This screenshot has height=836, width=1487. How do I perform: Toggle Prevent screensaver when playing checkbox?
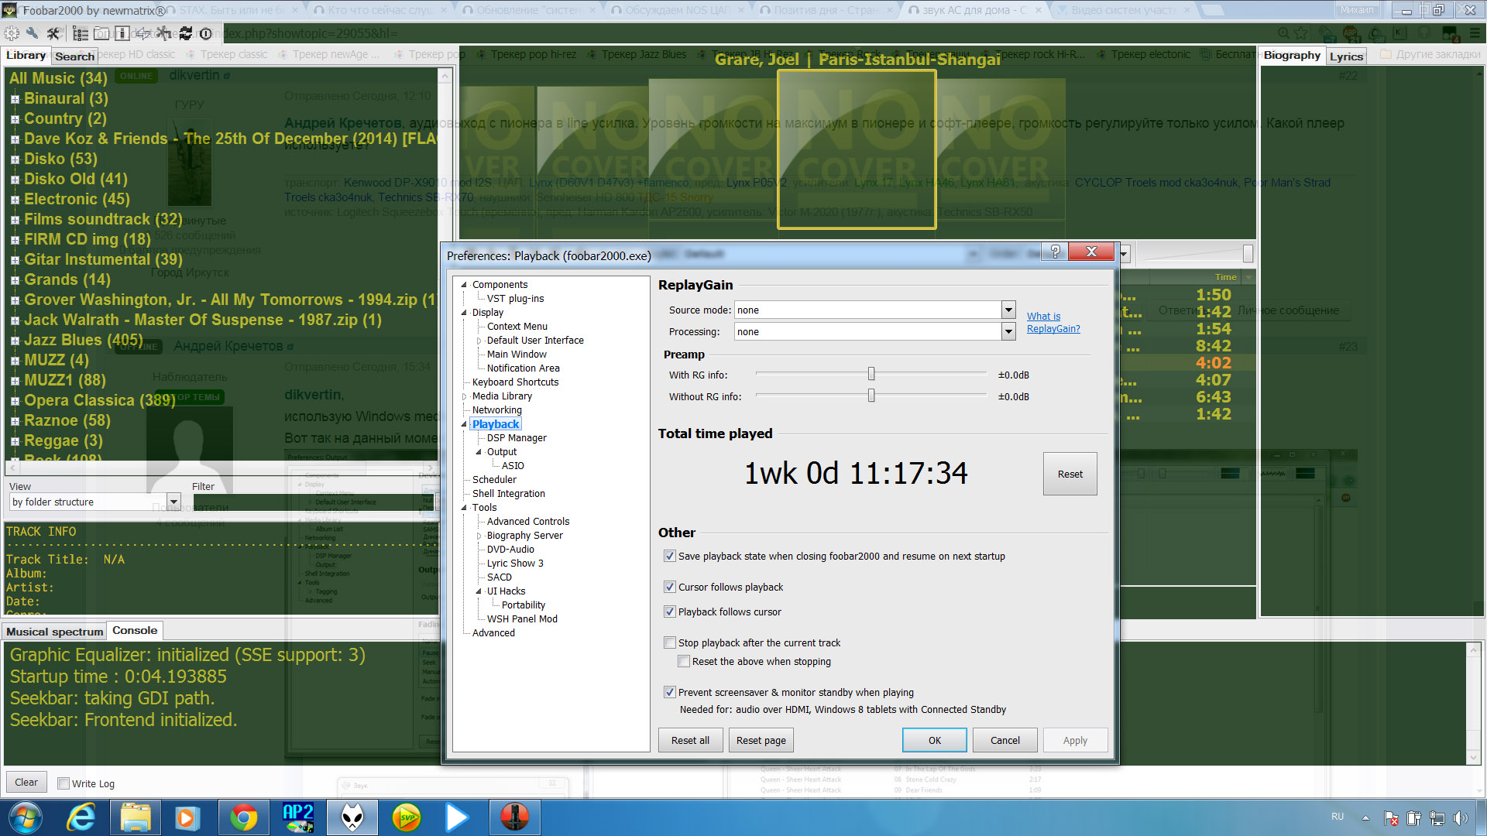[x=670, y=692]
